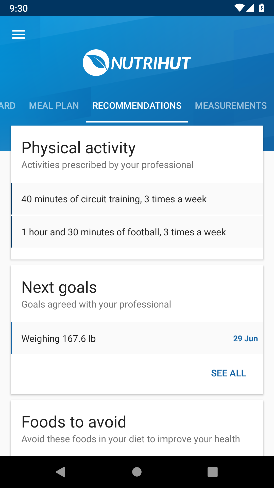The image size is (274, 488).
Task: Select the Recommendations tab
Action: point(137,106)
